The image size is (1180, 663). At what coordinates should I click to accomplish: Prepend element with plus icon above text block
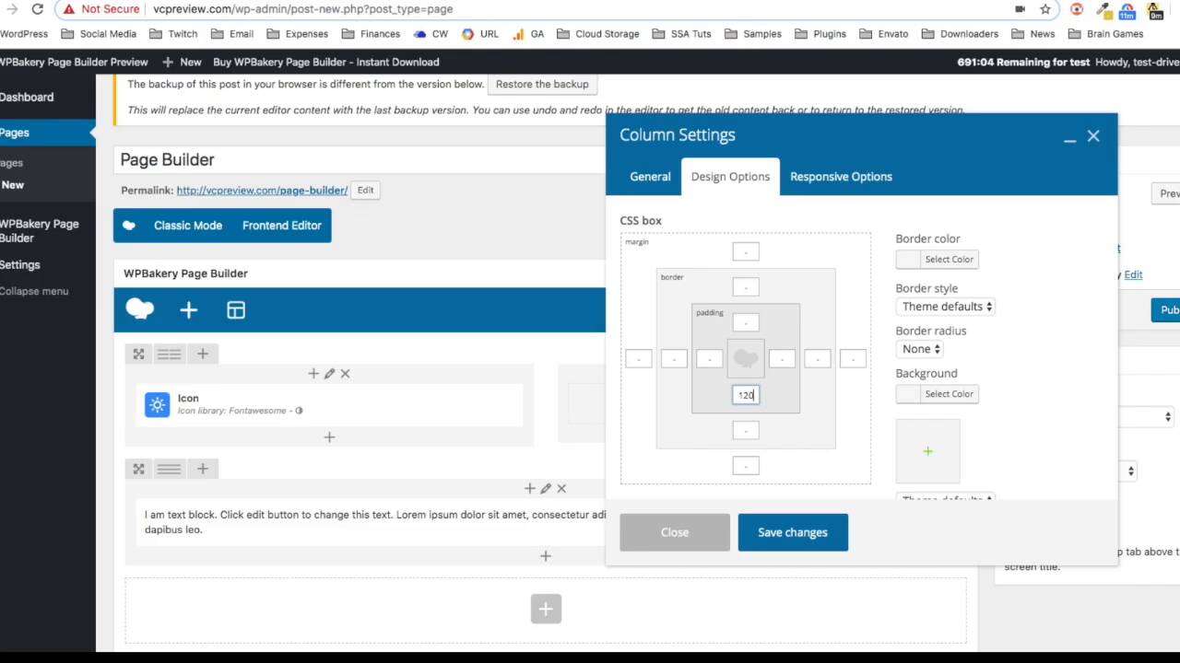click(530, 488)
